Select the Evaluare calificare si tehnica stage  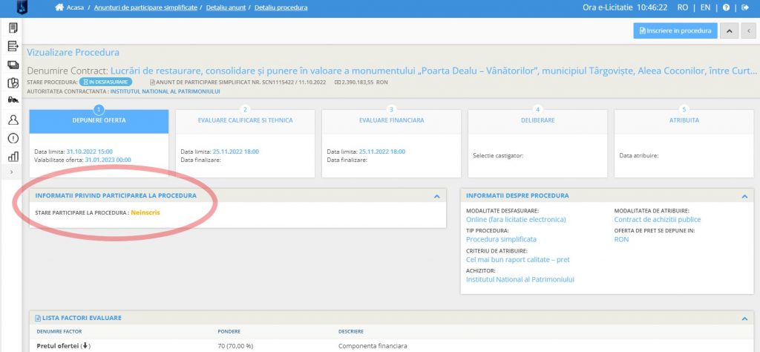click(245, 121)
